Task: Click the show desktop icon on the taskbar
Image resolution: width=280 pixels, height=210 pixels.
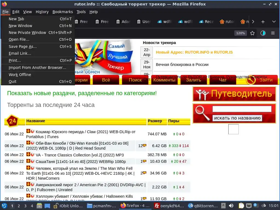Action: point(47,206)
